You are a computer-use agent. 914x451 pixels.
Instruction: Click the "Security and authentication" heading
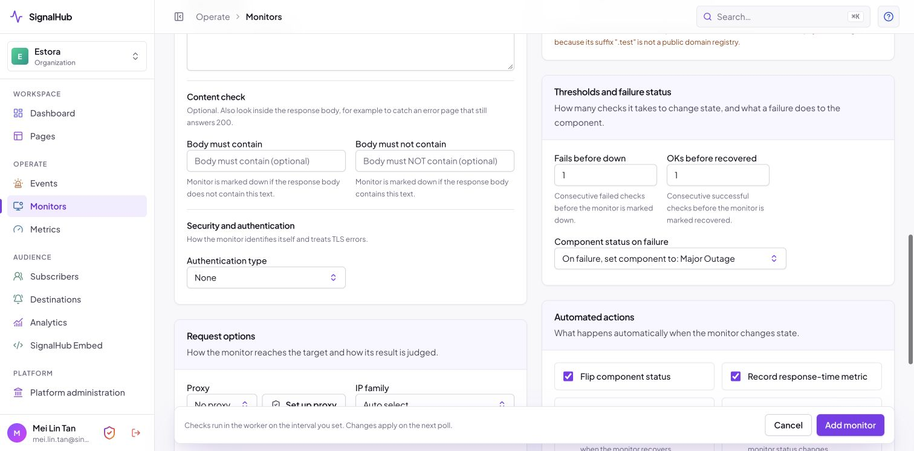point(241,225)
